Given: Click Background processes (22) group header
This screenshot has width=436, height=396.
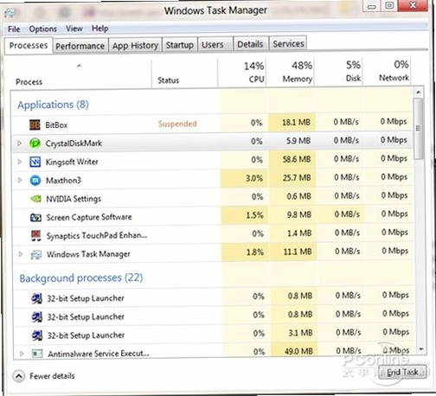Looking at the screenshot, I should tap(81, 278).
